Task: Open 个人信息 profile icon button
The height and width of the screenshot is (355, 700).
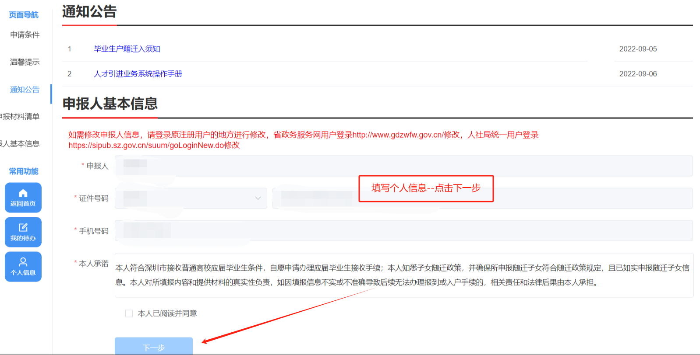Action: (23, 267)
